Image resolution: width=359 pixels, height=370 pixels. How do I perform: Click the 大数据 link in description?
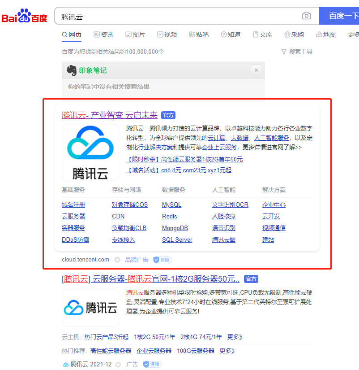(x=240, y=138)
